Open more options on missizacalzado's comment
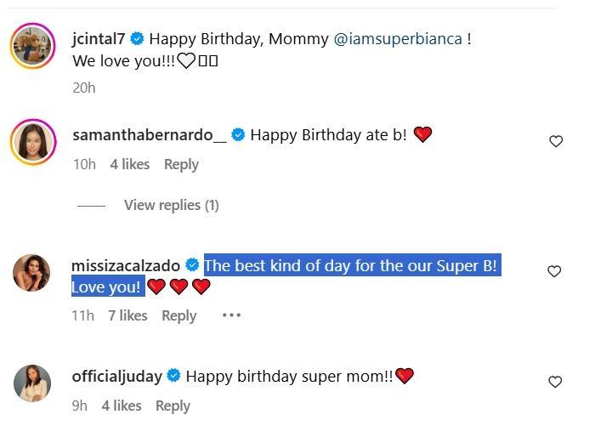 231,315
